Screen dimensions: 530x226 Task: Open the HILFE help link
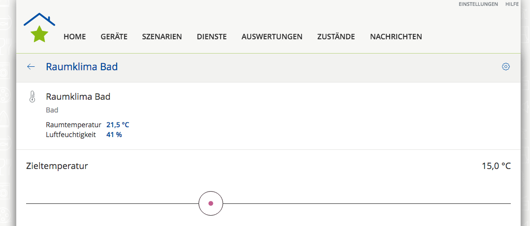click(512, 4)
